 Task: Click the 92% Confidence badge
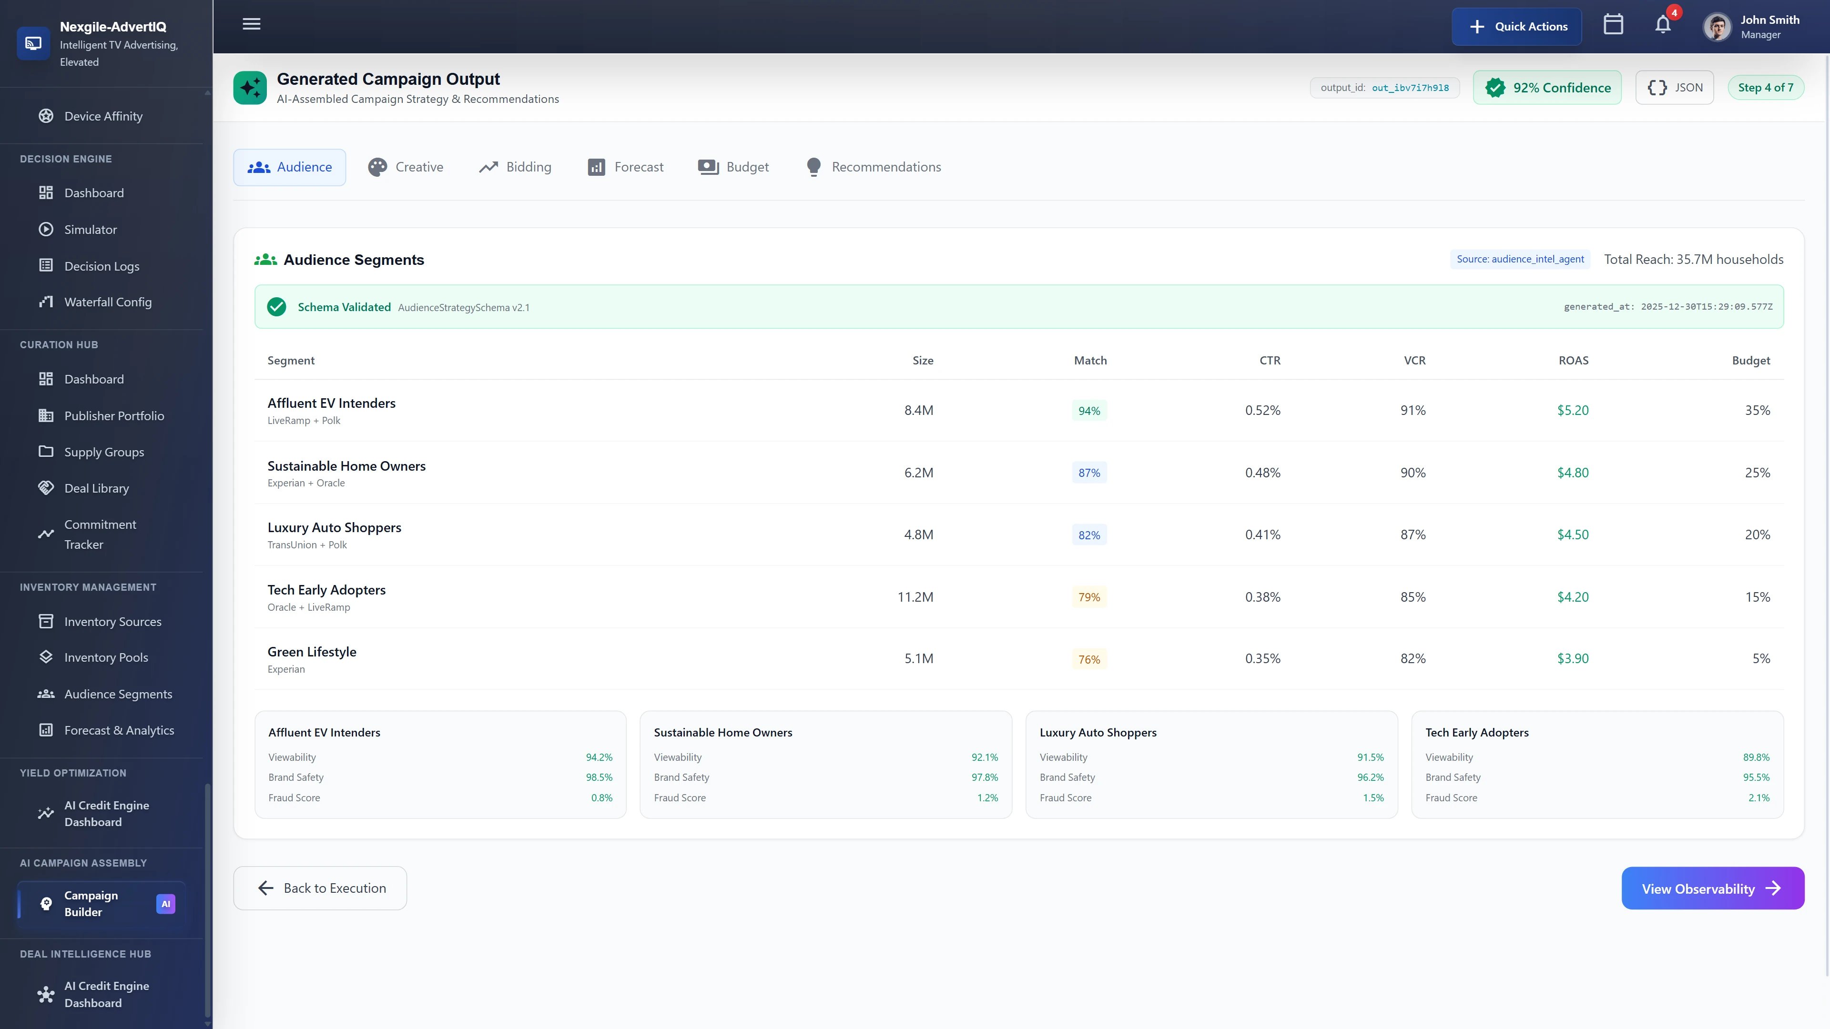1547,87
